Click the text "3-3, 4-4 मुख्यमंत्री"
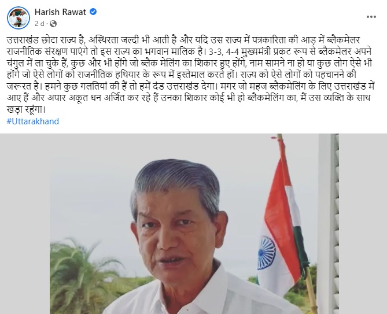387x314 pixels. point(241,52)
